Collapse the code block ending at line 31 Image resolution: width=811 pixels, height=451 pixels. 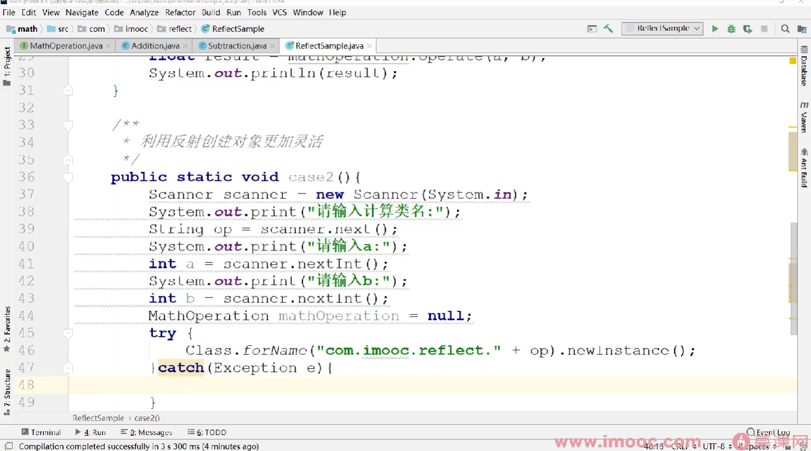click(x=68, y=90)
